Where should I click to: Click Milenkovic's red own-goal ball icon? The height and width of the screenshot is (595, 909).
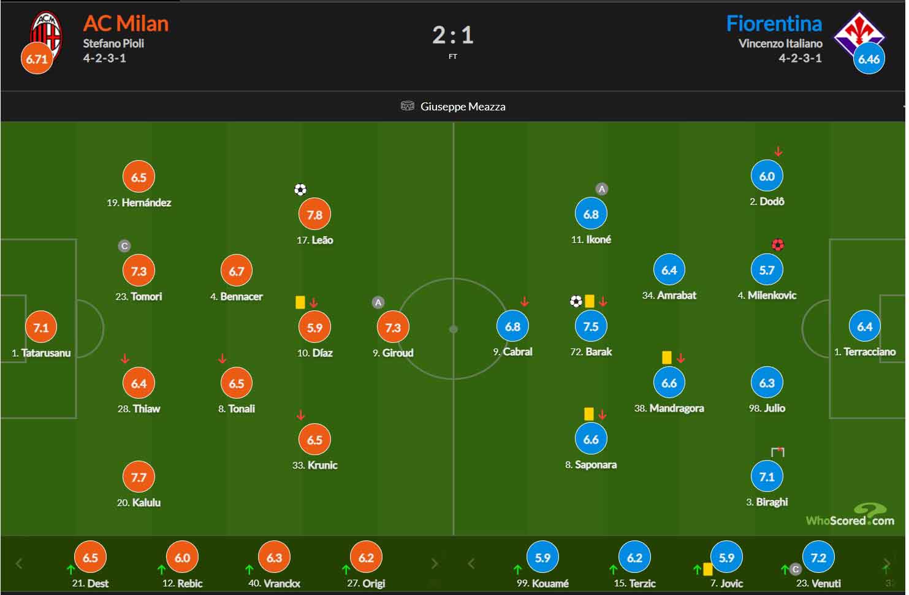(778, 245)
